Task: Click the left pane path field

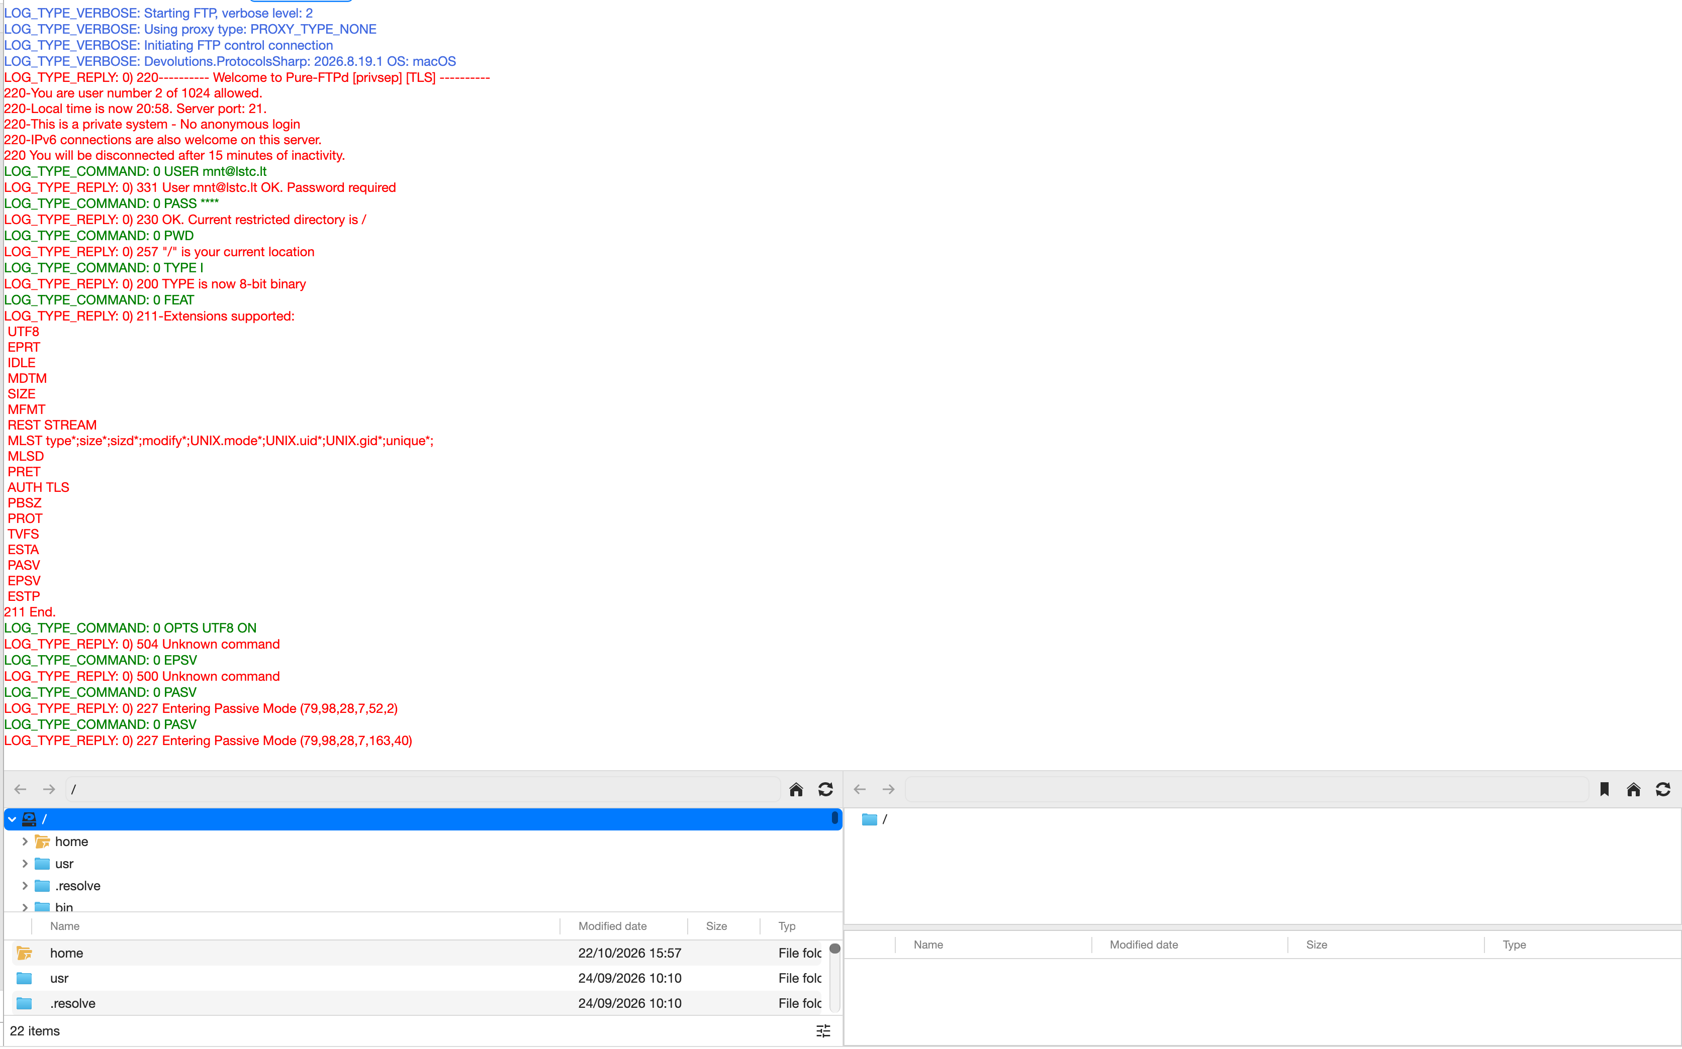Action: [423, 790]
